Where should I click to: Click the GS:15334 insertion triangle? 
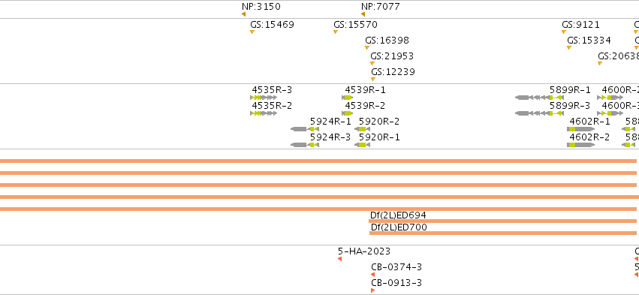click(569, 48)
